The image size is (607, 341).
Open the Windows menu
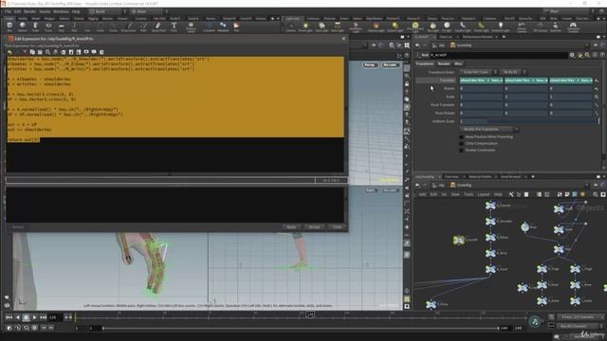61,11
